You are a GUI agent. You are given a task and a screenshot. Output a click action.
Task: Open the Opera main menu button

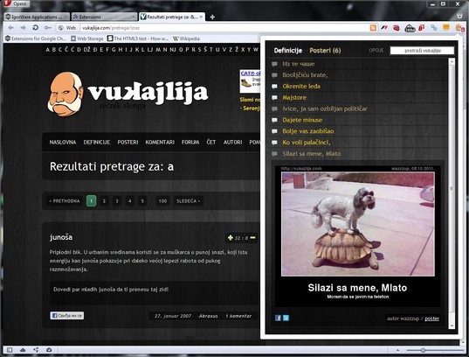(x=16, y=3)
